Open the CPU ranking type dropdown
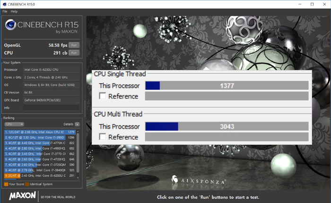 tap(14, 124)
